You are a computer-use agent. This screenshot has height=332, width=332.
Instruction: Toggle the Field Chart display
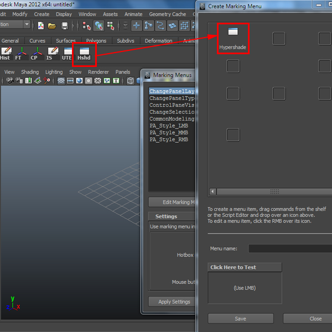click(97, 81)
